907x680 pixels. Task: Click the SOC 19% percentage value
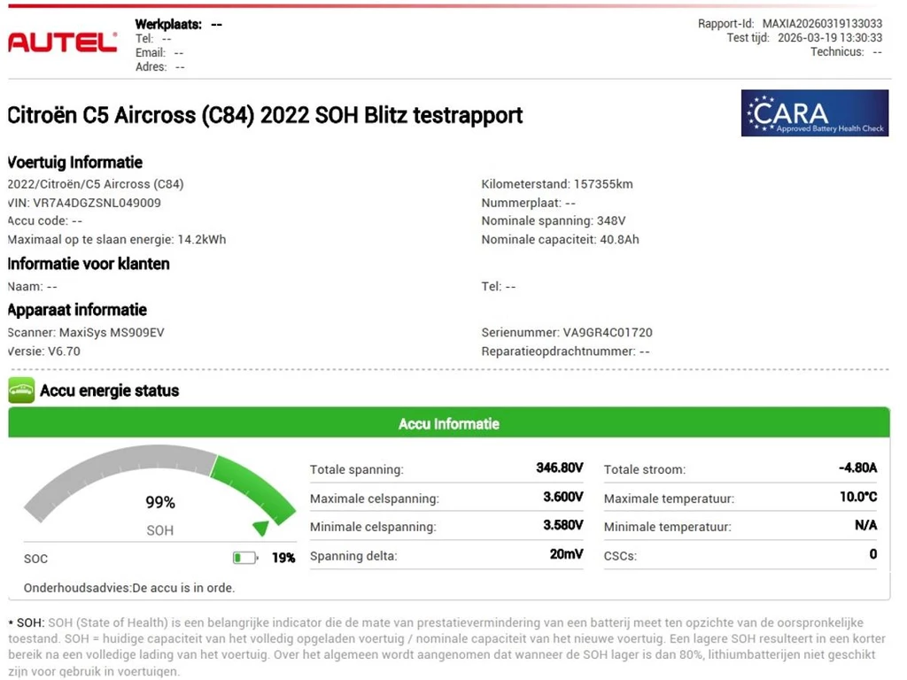(283, 558)
